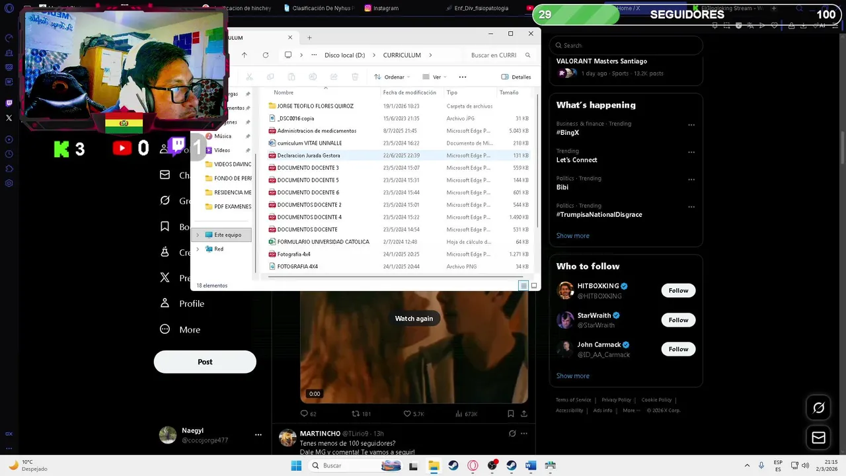Sort by Fecha de modificación column header
This screenshot has height=476, width=846.
tap(410, 93)
